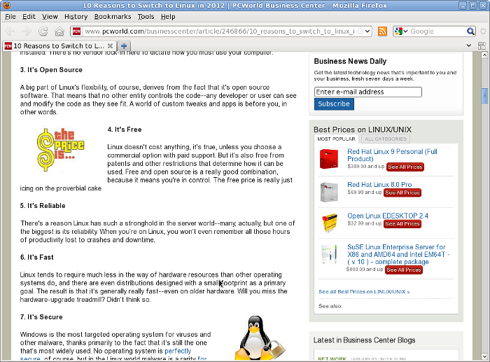Screen dimensions: 490x362
Task: Click the PCWorld site favicon in URL bar
Action: pyautogui.click(x=76, y=32)
